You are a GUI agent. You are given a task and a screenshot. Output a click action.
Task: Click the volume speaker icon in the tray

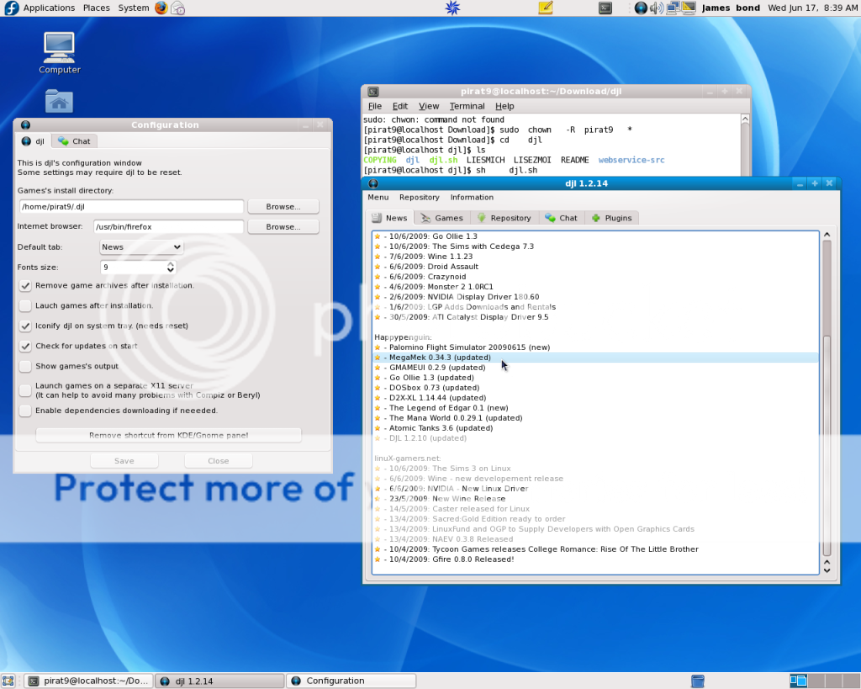click(657, 8)
